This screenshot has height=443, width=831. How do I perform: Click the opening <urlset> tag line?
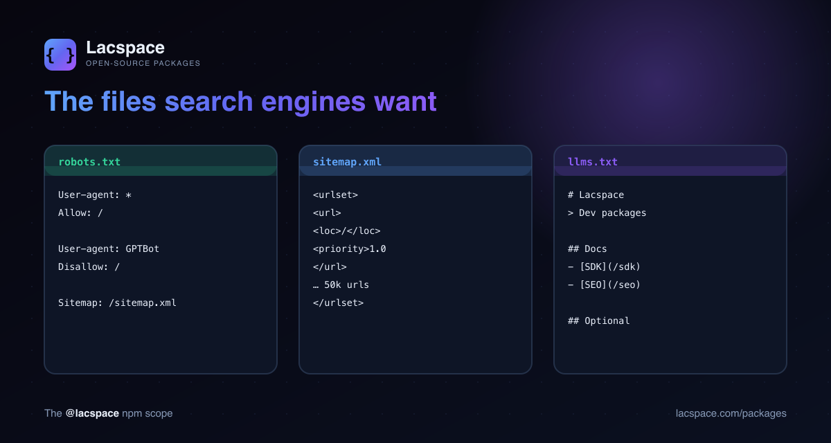336,195
